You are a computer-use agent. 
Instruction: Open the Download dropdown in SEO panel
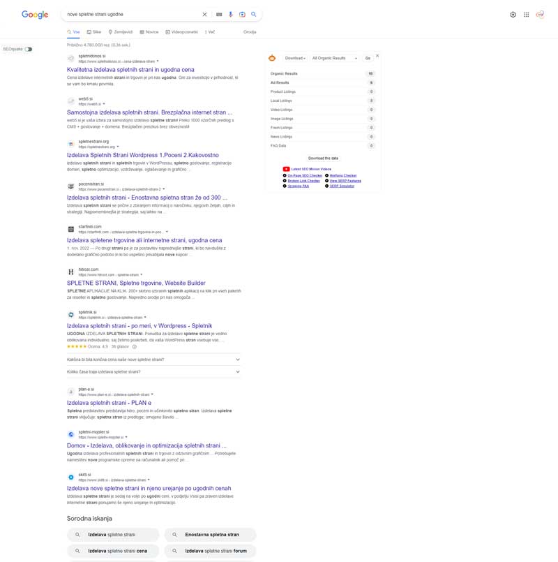(295, 58)
